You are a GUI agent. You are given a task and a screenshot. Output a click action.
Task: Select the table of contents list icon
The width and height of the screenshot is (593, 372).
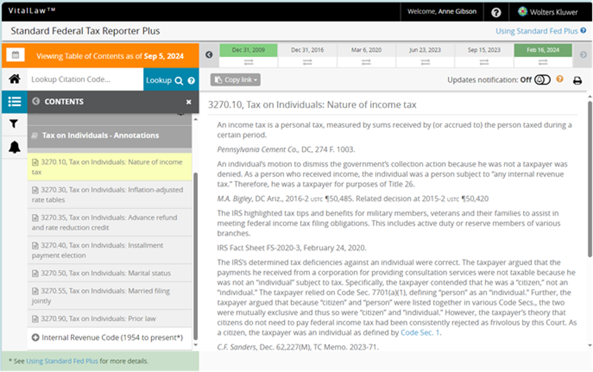(x=14, y=102)
